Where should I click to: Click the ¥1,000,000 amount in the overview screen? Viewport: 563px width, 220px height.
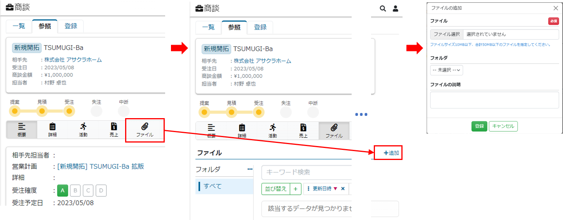coord(59,75)
